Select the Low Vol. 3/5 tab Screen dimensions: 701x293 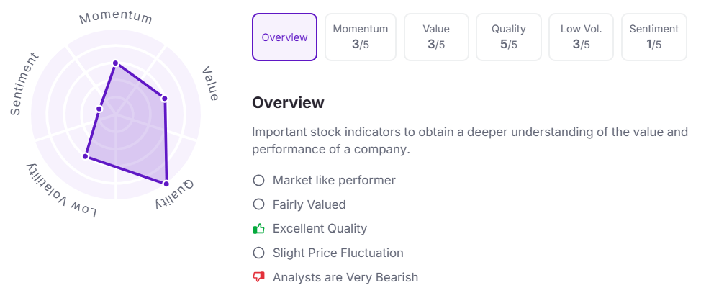(581, 37)
